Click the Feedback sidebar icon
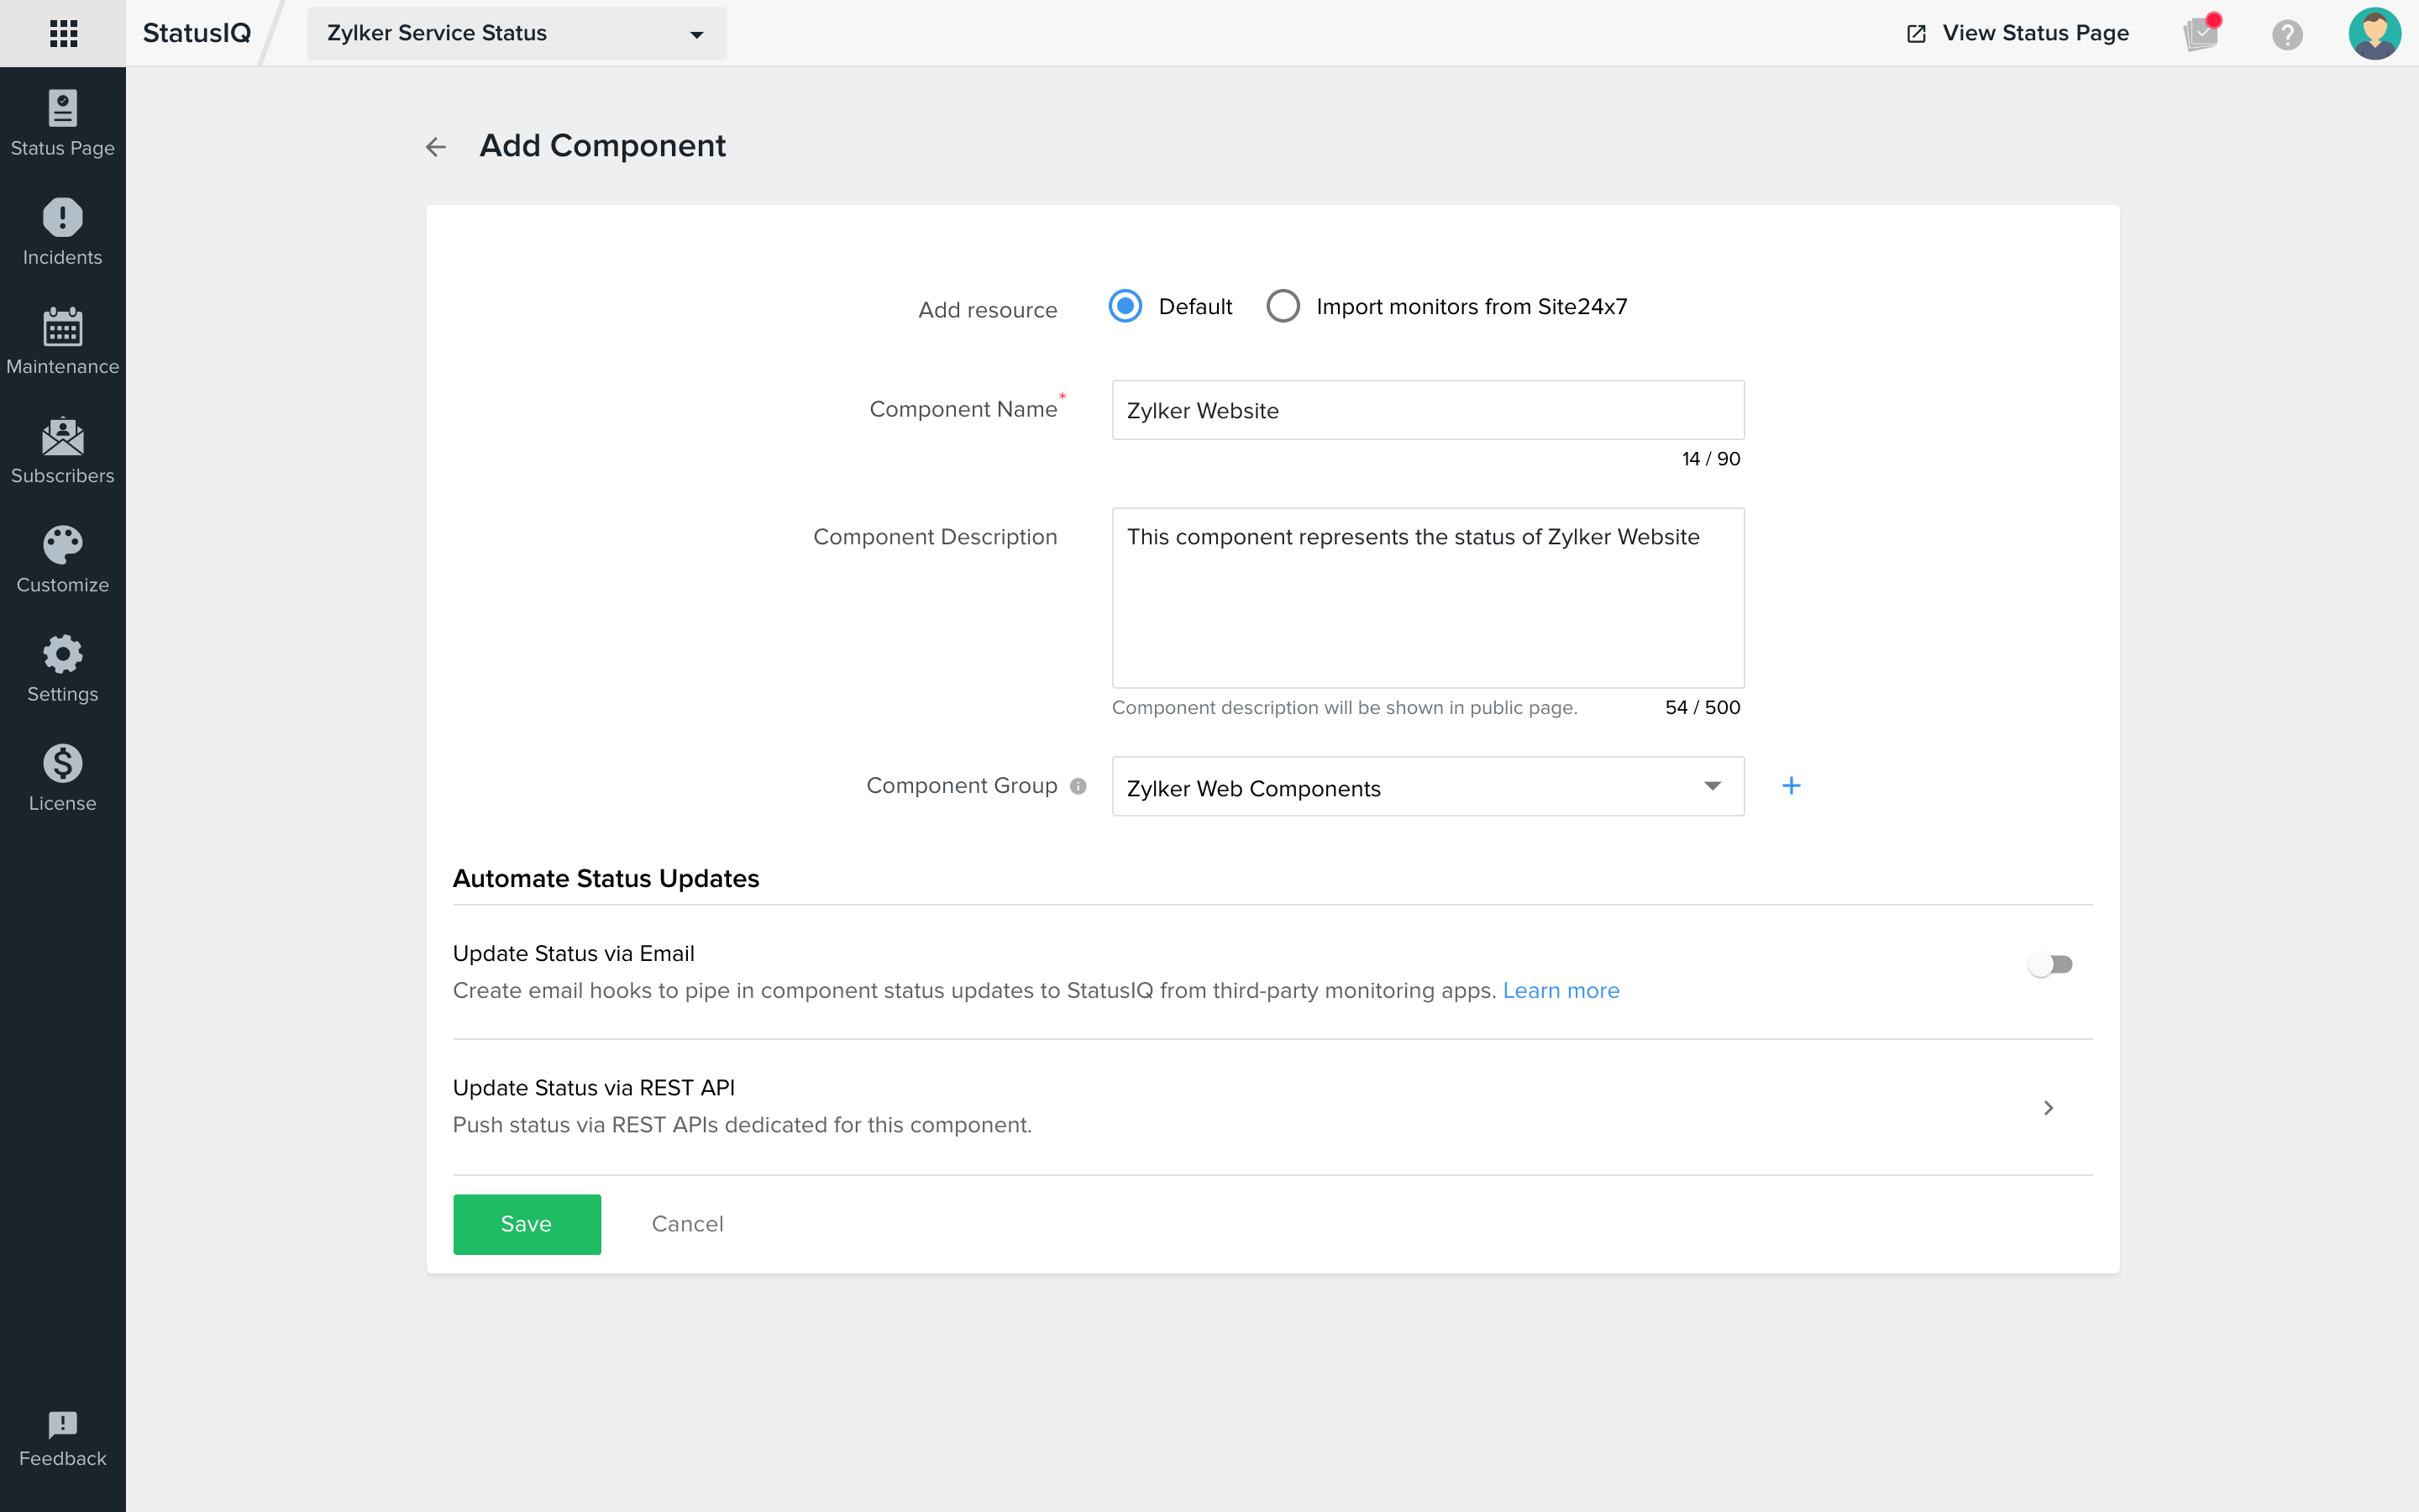Screen dimensions: 2419x1512 pos(63,1436)
